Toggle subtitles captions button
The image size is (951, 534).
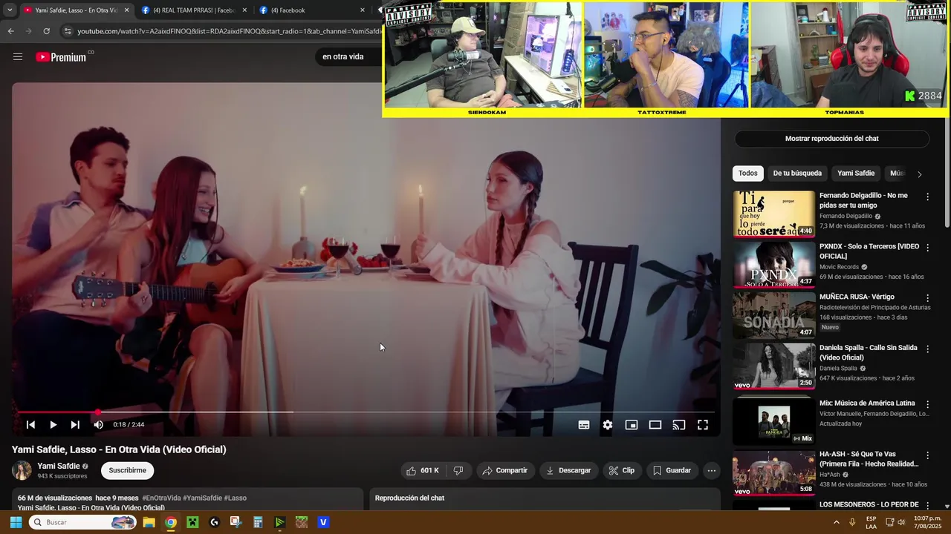tap(584, 425)
